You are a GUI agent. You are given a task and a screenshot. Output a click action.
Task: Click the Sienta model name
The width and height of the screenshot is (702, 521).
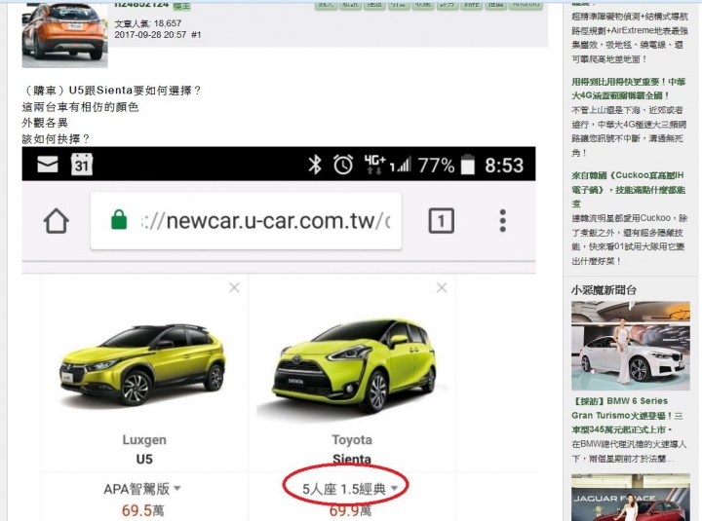click(x=352, y=460)
